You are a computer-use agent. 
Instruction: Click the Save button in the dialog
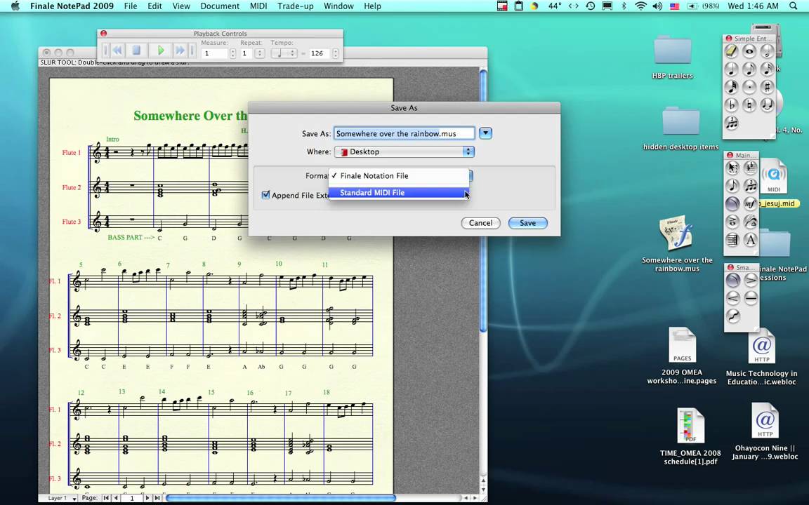click(527, 222)
